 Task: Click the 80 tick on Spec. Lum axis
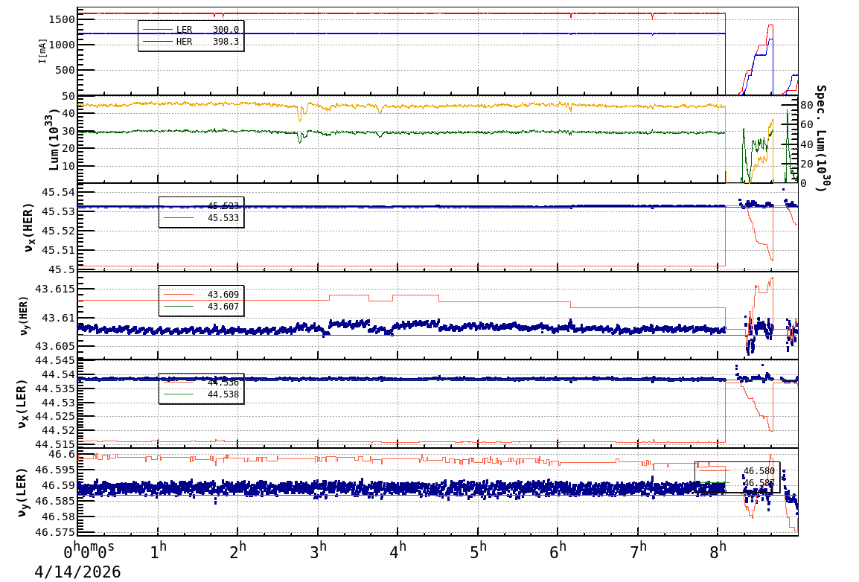click(x=807, y=105)
